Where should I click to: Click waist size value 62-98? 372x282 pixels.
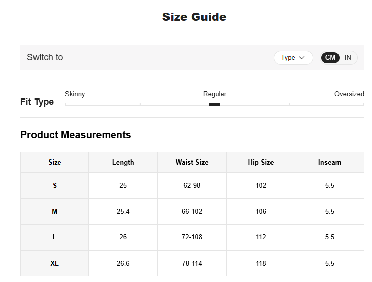pyautogui.click(x=192, y=186)
